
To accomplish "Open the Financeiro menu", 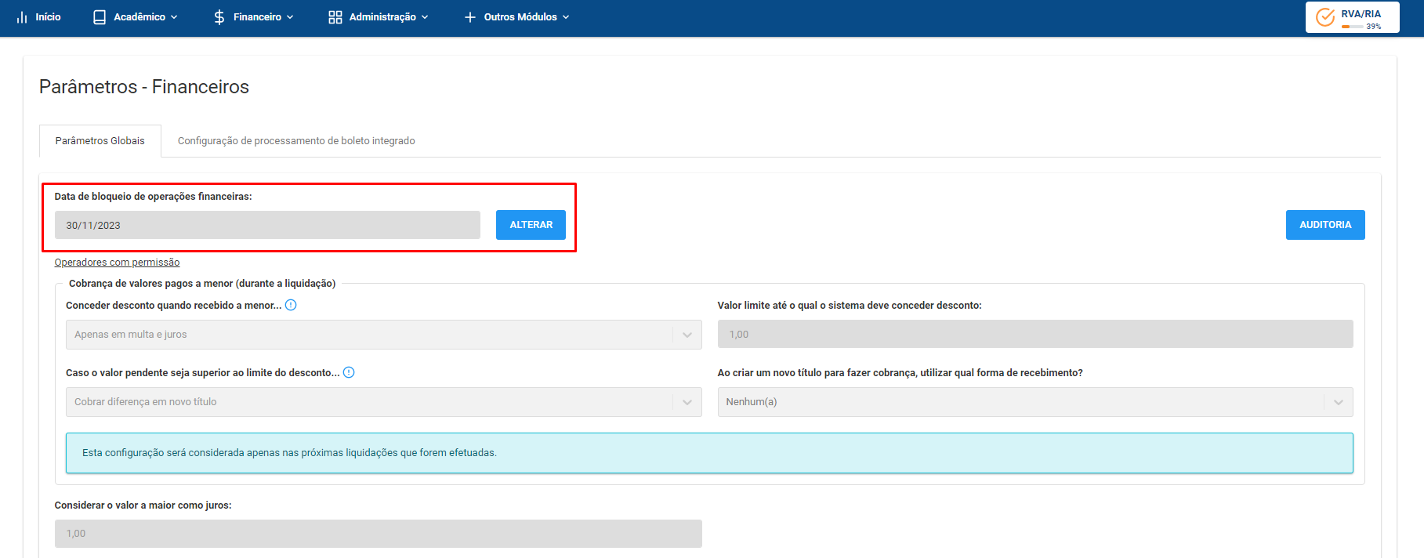I will (x=254, y=17).
